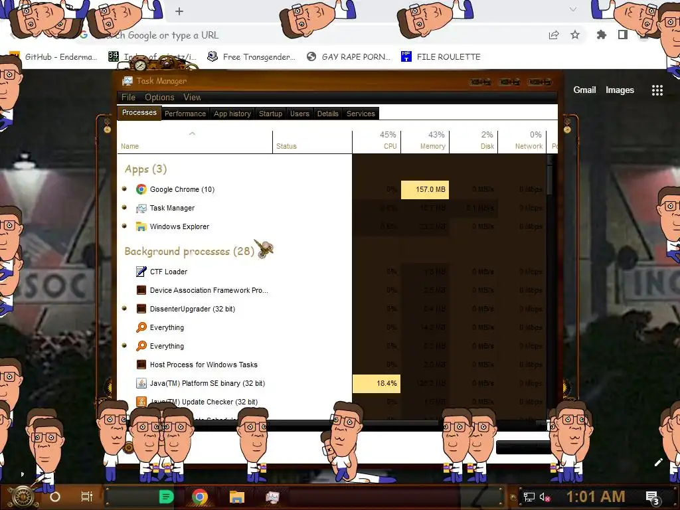
Task: Expand the DissenterUpgrader (32 bit) row
Action: coord(124,308)
